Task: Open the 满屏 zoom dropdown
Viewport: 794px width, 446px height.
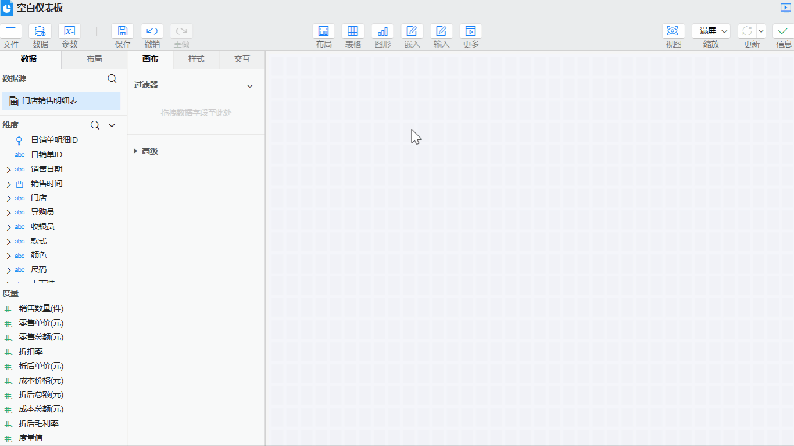Action: (x=711, y=31)
